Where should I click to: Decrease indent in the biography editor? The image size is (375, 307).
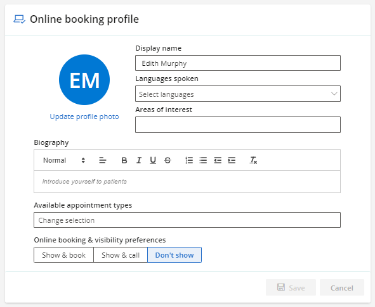[218, 160]
